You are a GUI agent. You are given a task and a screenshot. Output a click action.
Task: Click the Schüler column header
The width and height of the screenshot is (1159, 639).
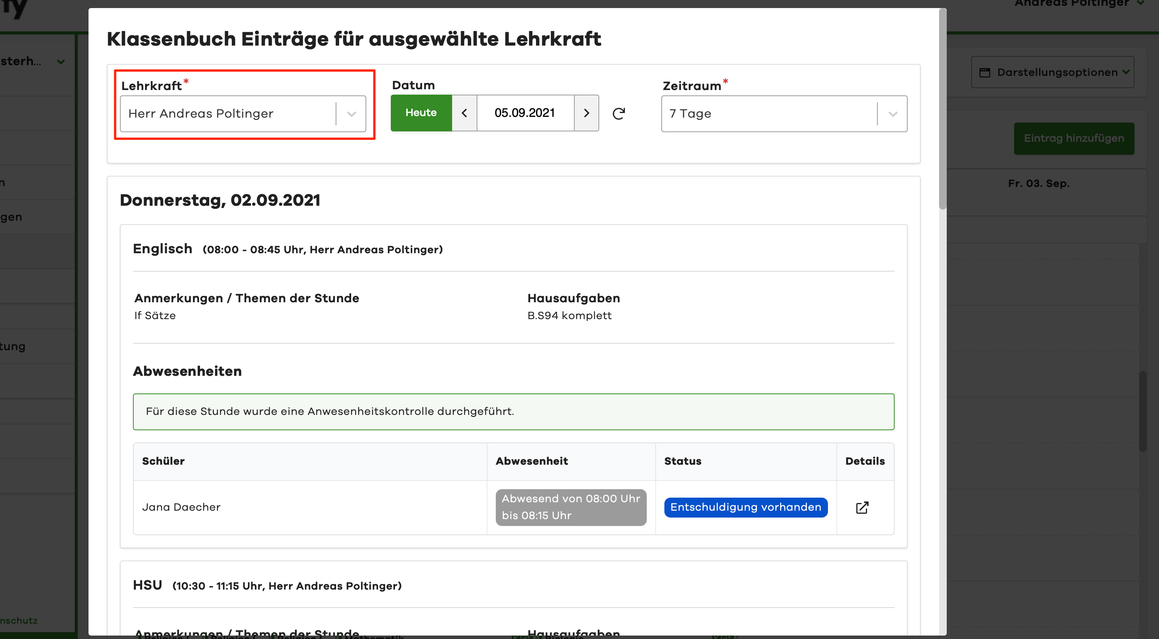point(163,461)
